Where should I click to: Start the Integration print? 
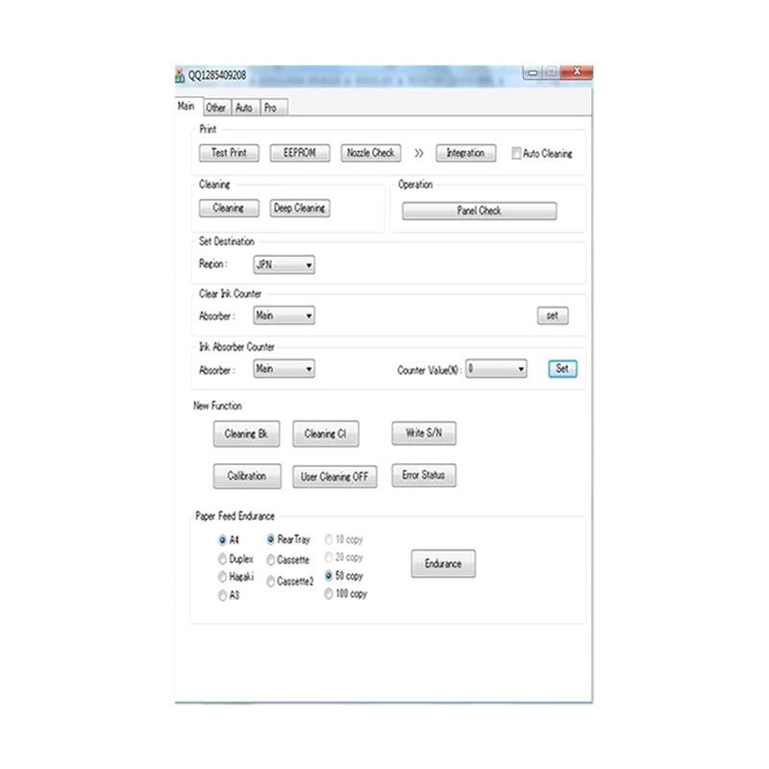[x=465, y=153]
